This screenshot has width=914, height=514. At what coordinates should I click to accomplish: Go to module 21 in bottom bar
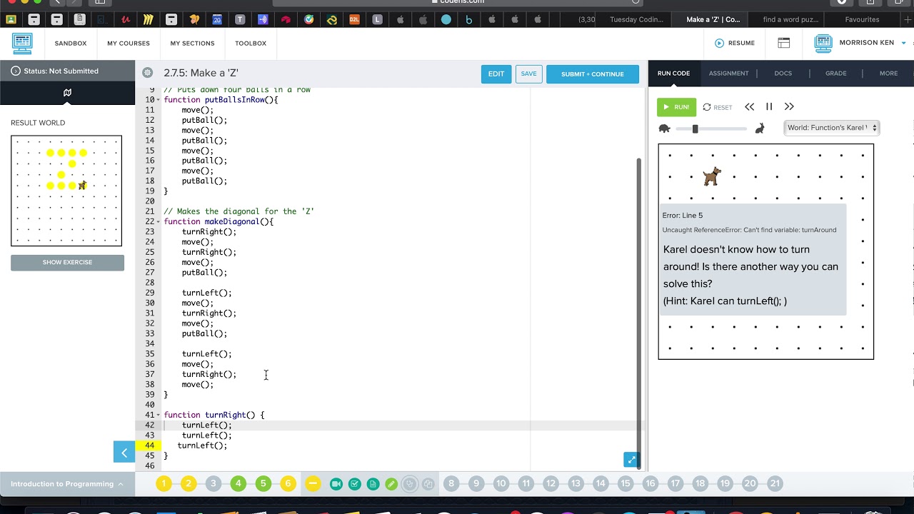775,483
